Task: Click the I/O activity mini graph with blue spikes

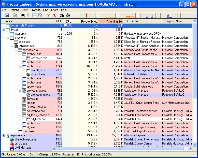Action: [x=148, y=16]
